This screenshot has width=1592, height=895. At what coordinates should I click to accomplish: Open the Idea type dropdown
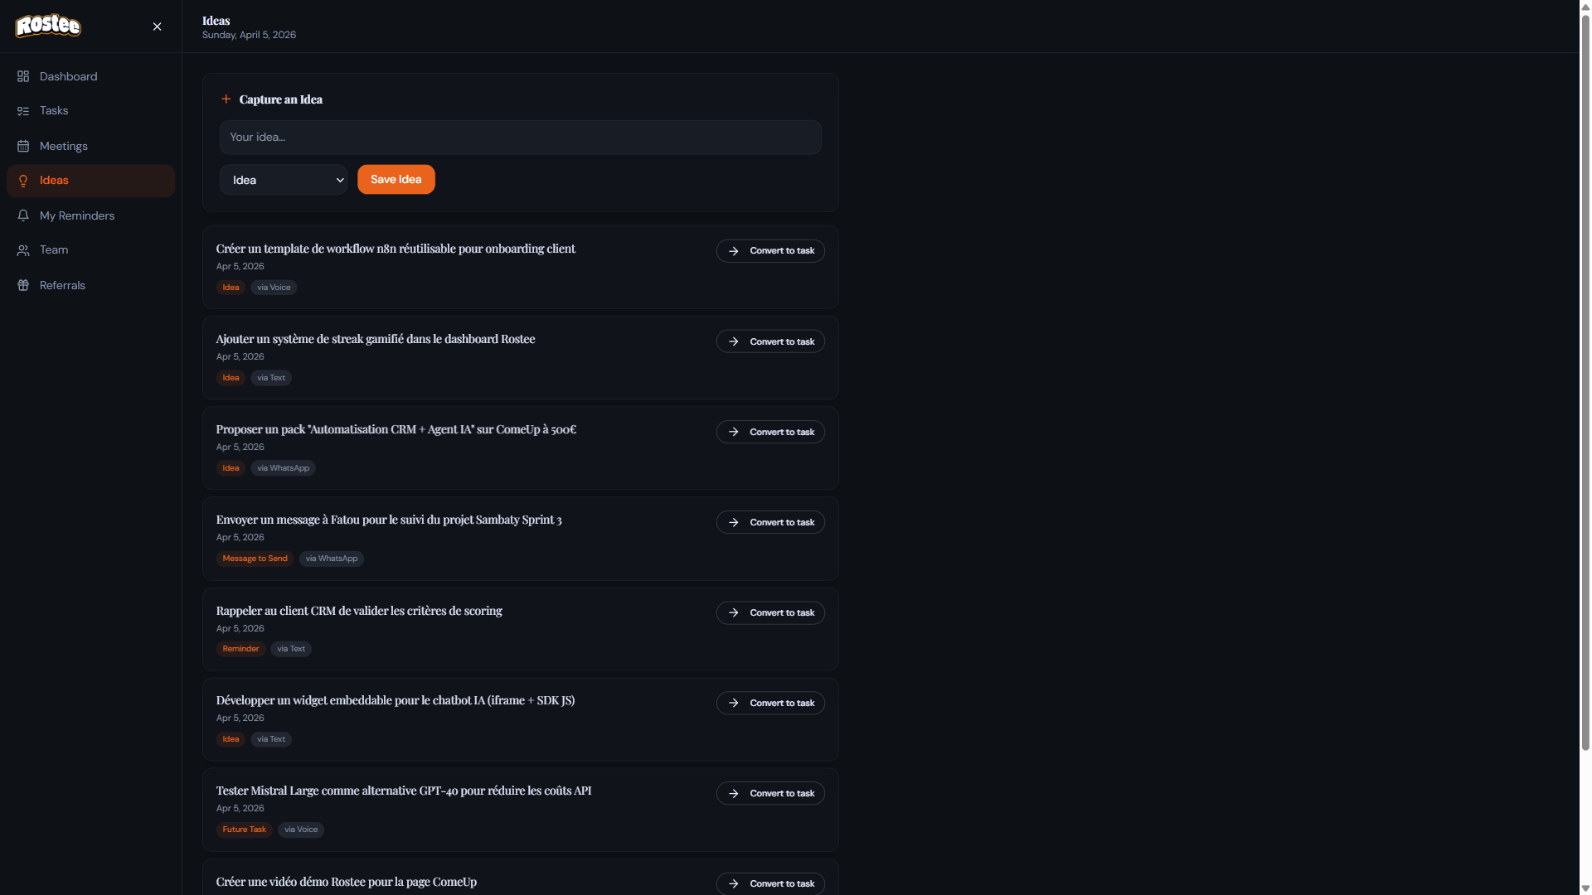point(284,180)
